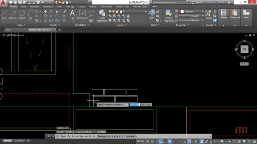Toggle dynamic input in status bar
The image size is (257, 144).
[161, 141]
